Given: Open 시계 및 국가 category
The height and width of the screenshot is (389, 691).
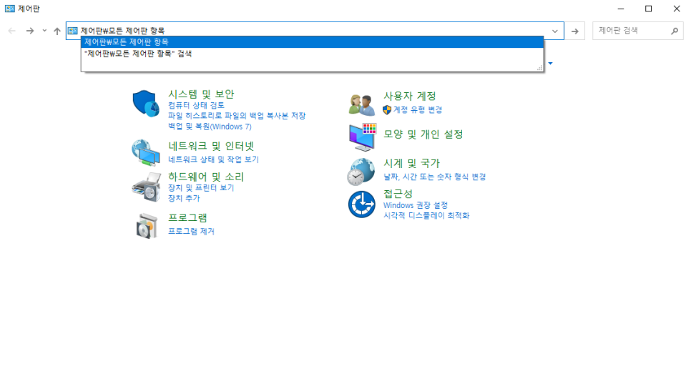Looking at the screenshot, I should (411, 163).
